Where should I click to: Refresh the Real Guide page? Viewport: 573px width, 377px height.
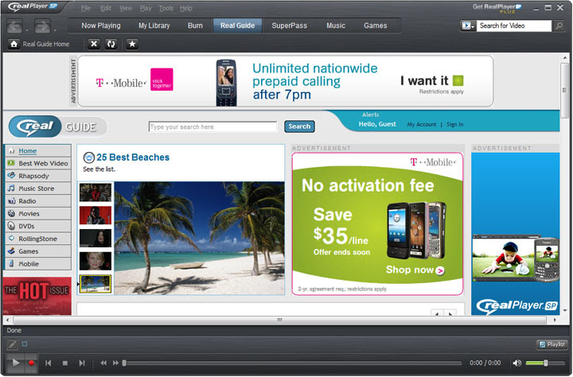111,45
